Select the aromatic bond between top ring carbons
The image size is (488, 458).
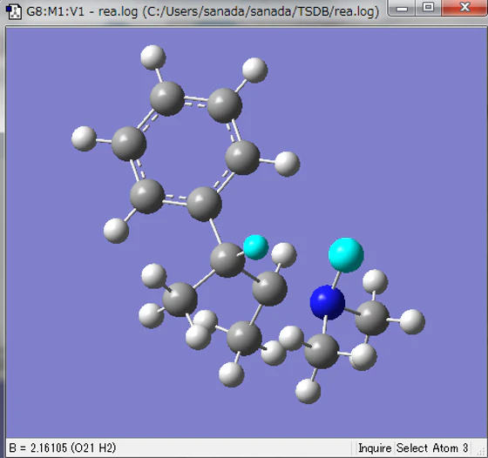pyautogui.click(x=196, y=101)
